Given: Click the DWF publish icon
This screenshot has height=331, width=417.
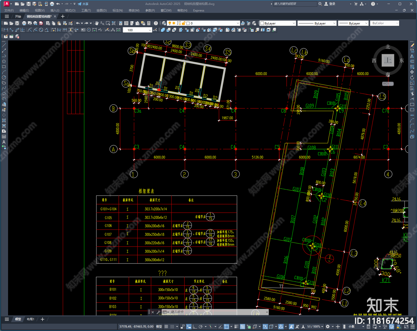Looking at the screenshot, I should point(41,23).
